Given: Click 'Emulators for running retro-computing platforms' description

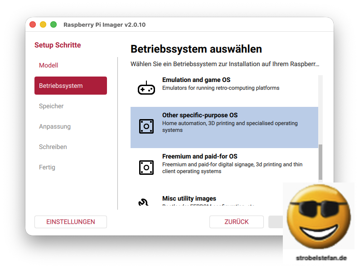Looking at the screenshot, I should 221,88.
